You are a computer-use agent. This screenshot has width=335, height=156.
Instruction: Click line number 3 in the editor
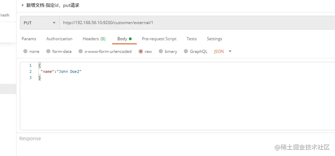(x=30, y=78)
